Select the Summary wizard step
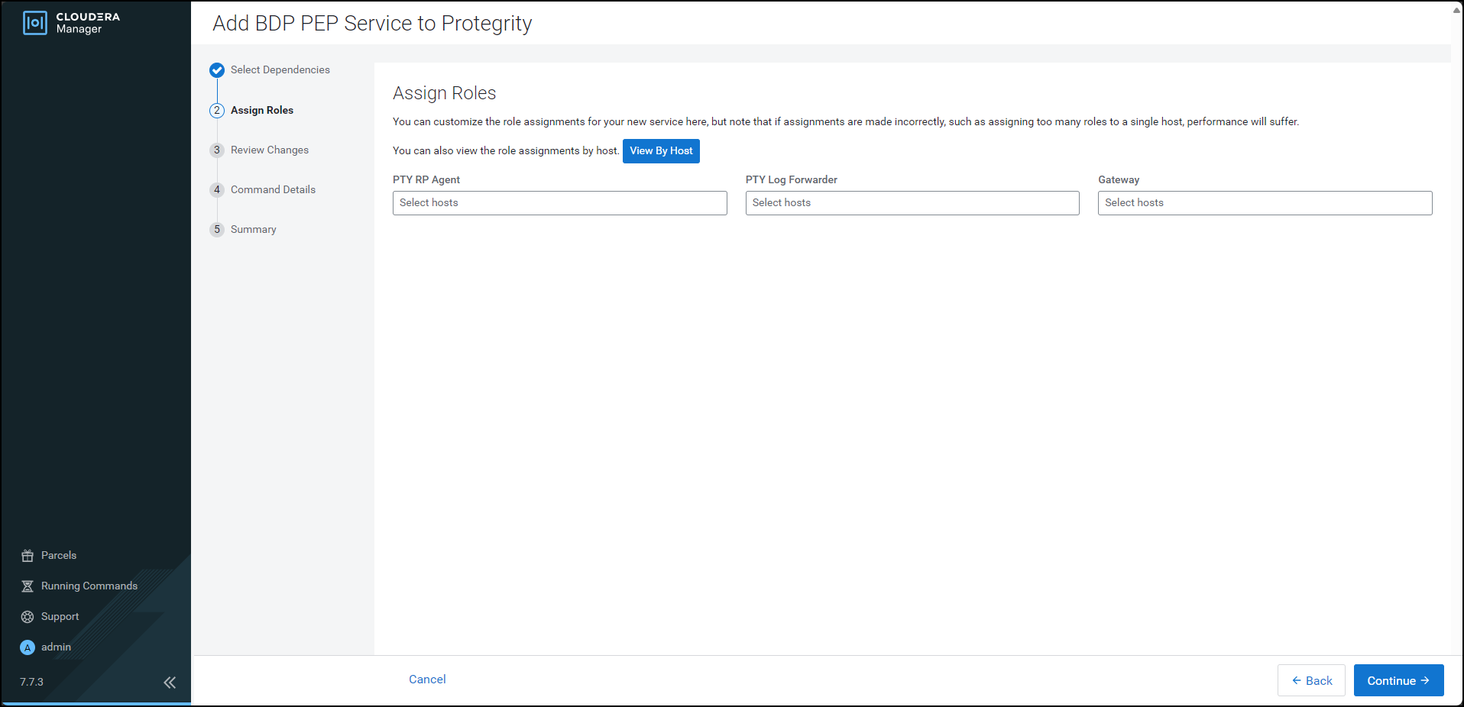The width and height of the screenshot is (1464, 707). point(253,230)
